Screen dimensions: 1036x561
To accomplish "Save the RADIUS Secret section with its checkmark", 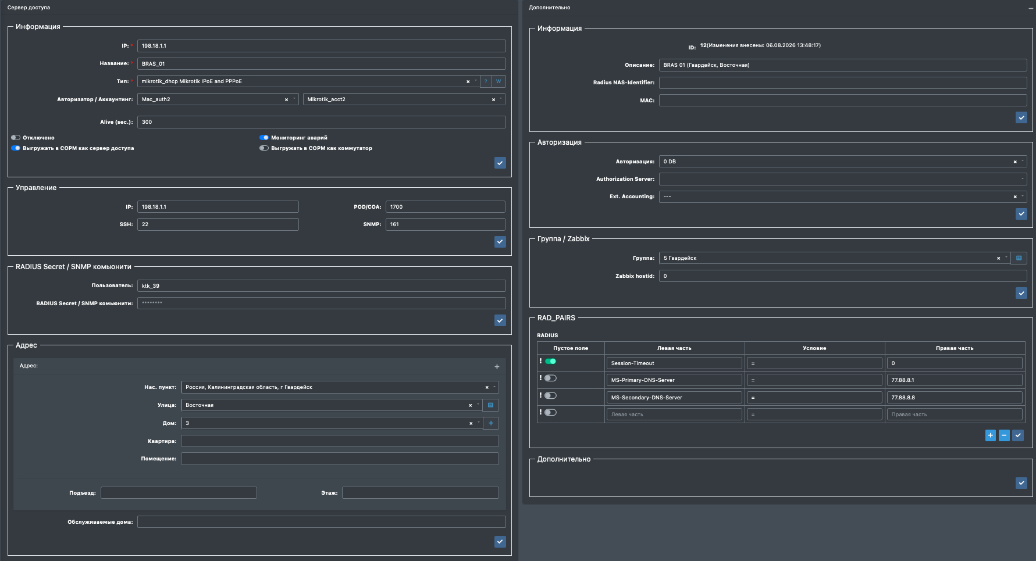I will pos(500,320).
